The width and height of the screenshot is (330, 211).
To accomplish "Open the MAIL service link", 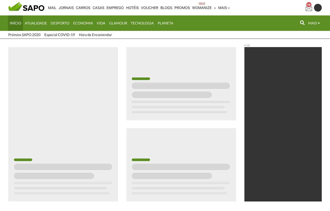I will pyautogui.click(x=52, y=8).
